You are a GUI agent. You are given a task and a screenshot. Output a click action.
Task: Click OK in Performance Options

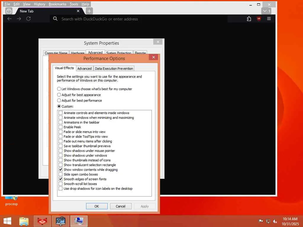click(97, 206)
